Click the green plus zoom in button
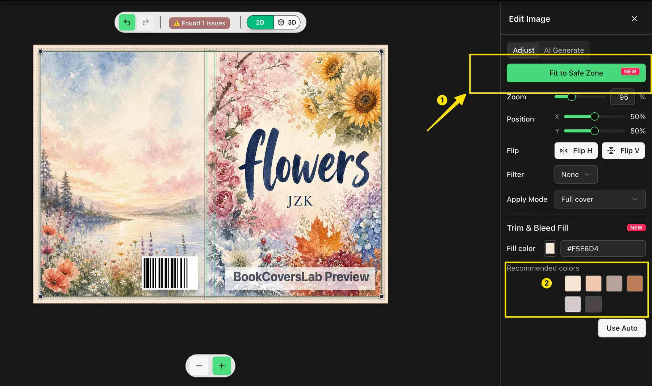The image size is (652, 386). coord(222,366)
